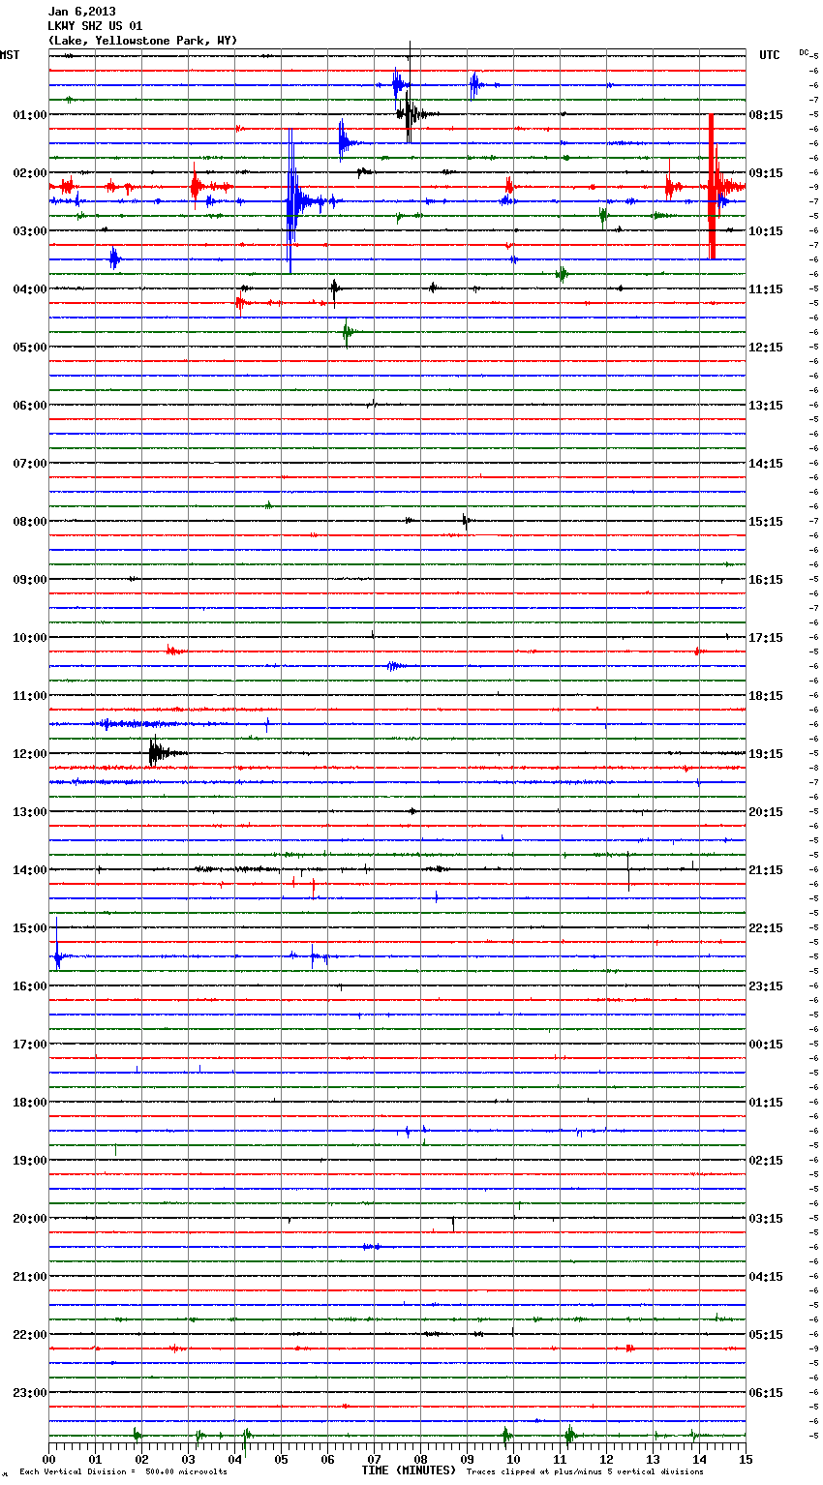Select the "01:00" MST hour label
823x1485 pixels.
click(x=30, y=114)
